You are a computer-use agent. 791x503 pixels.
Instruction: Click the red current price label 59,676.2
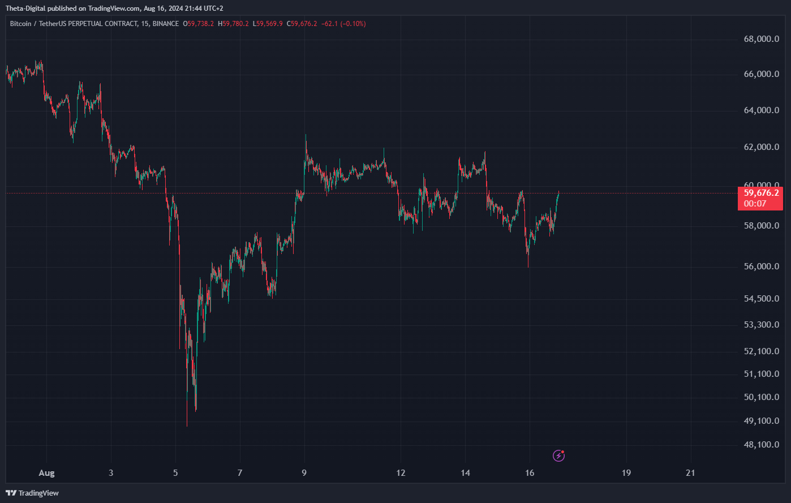(x=761, y=193)
